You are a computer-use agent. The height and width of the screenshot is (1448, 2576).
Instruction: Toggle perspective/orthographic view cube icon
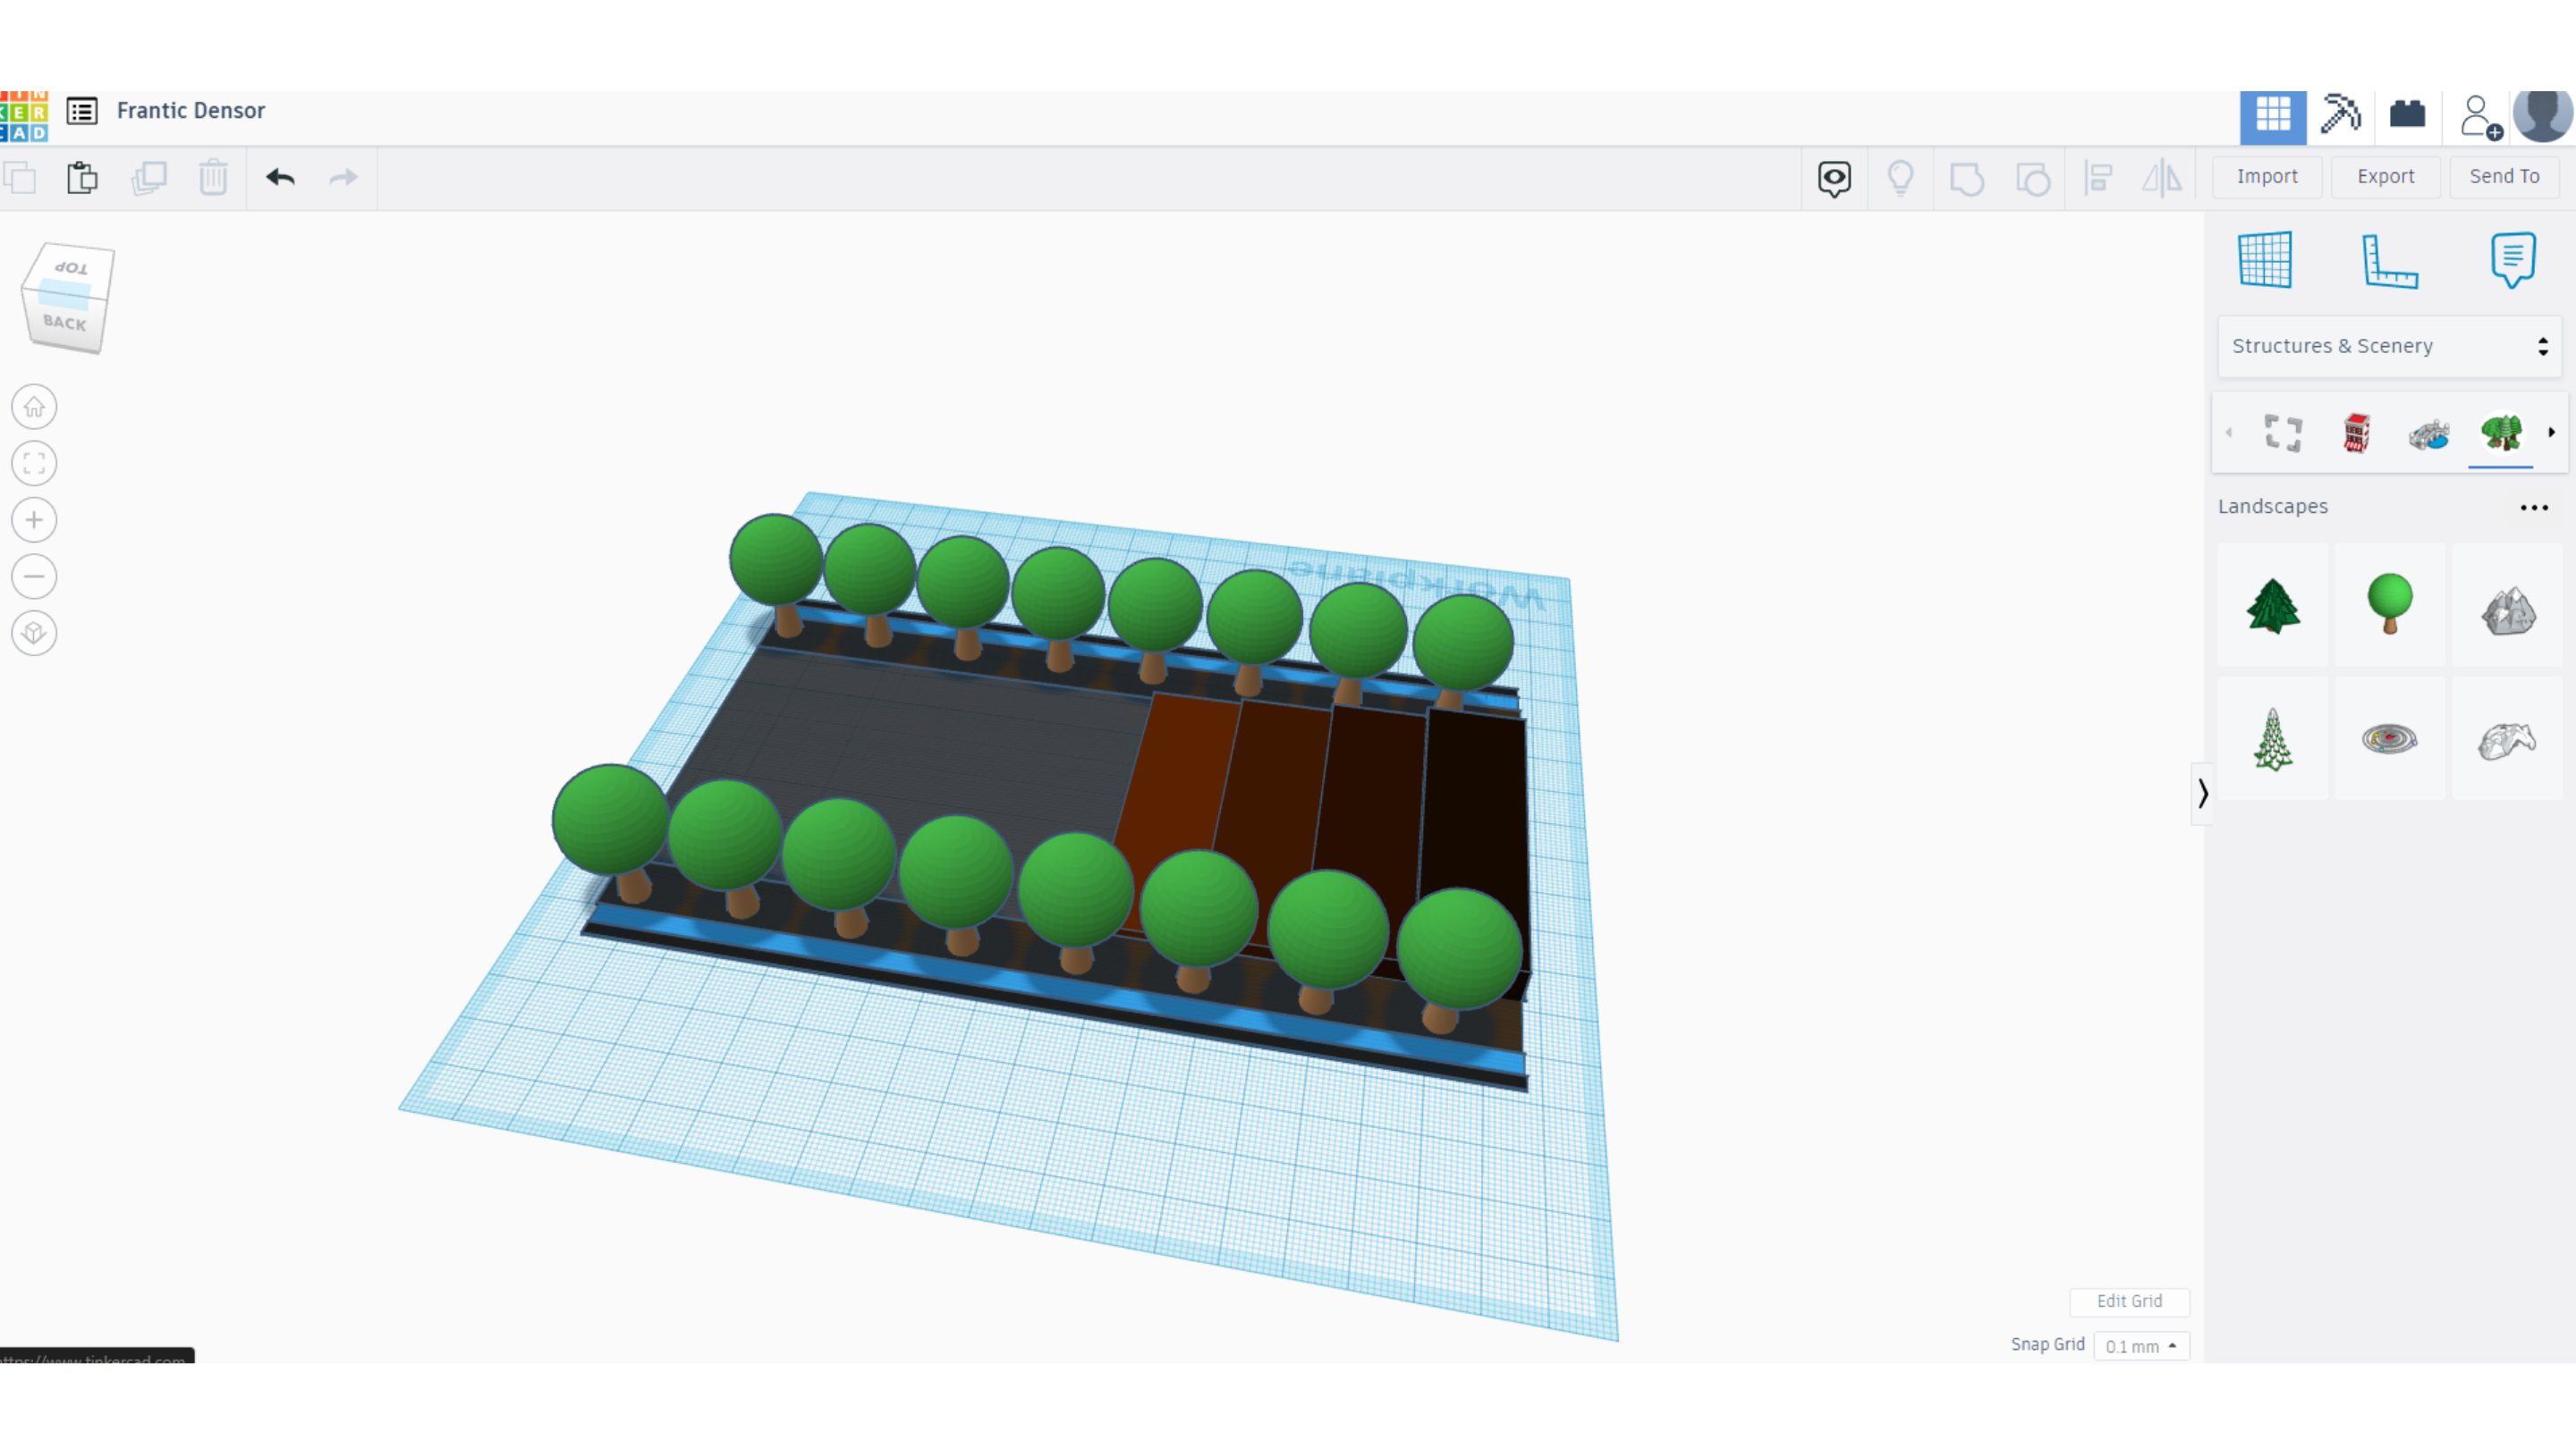(x=34, y=633)
